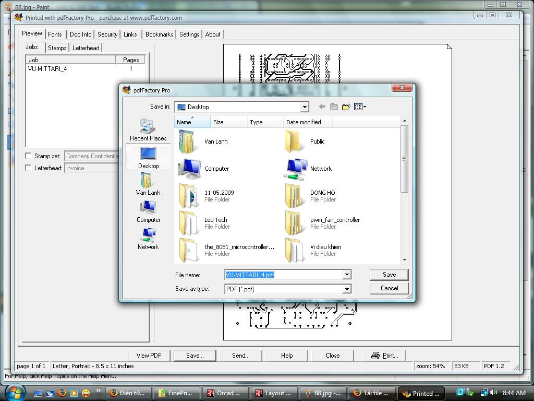Open the Views menu icon

(360, 107)
